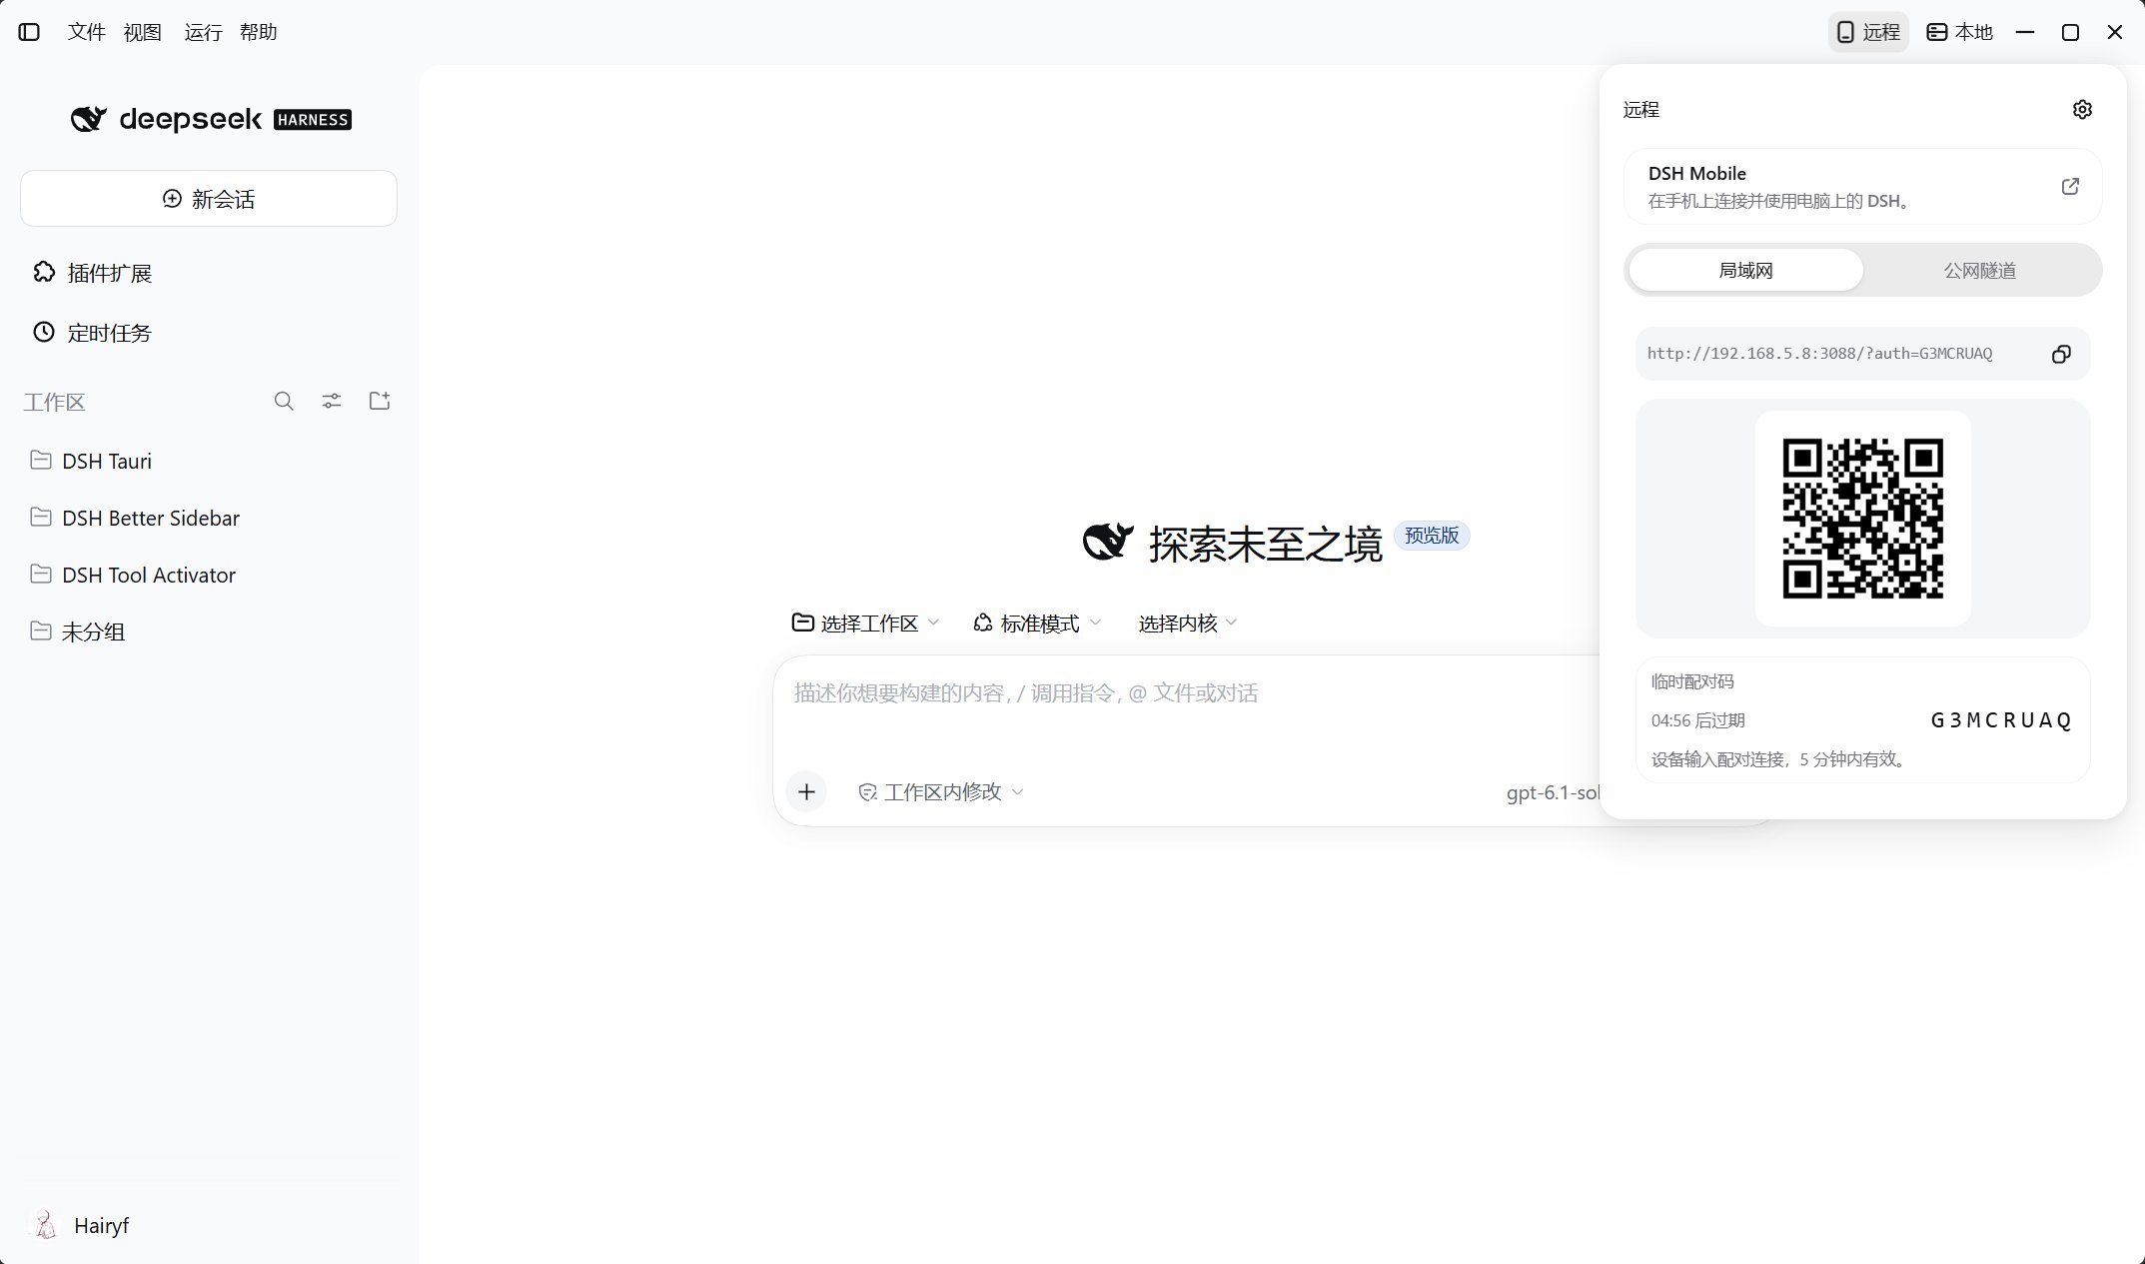Expand 选择工作区 dropdown
Screen dimensions: 2145x1264
click(865, 624)
